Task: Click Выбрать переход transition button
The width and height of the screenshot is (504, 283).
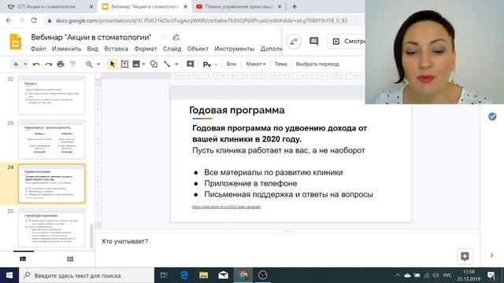Action: coord(317,64)
